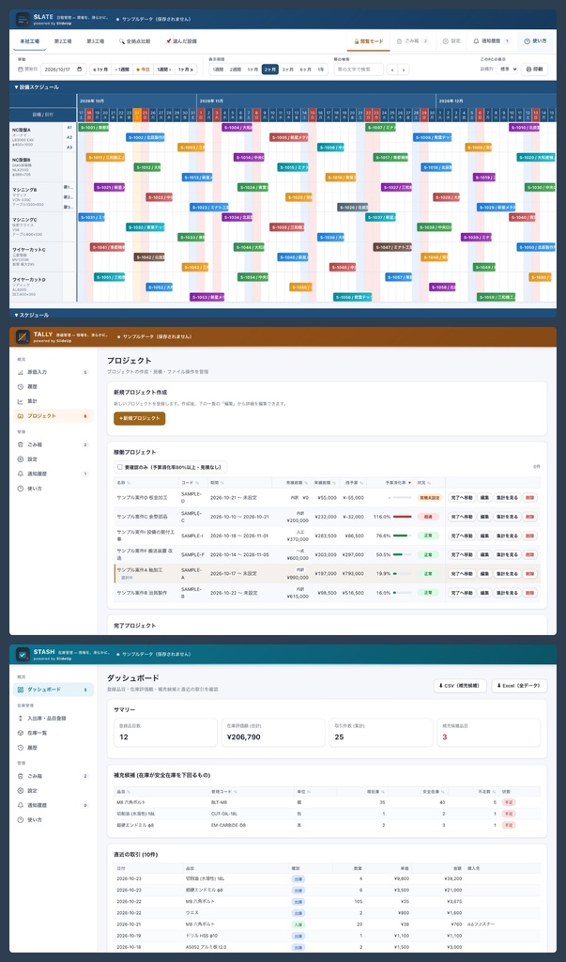The image size is (566, 962).
Task: Open 通知履歴 in TALLY sidebar
Action: [53, 473]
